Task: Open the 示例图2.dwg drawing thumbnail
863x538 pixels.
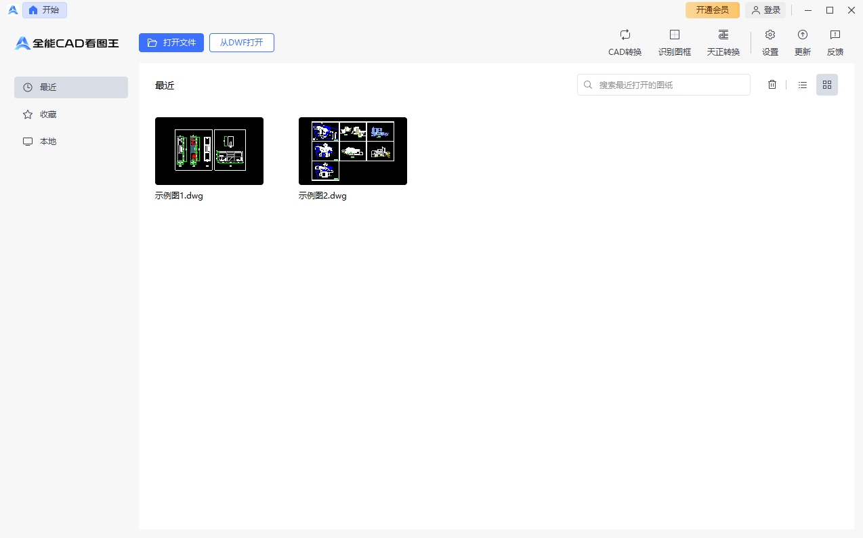Action: (x=352, y=151)
